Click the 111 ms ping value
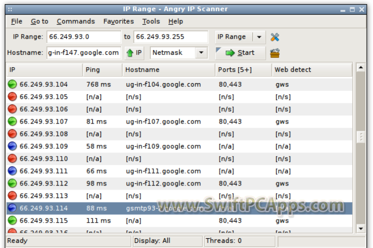 point(98,221)
